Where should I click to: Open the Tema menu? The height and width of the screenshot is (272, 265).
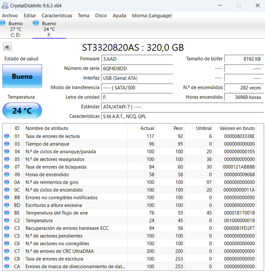click(84, 16)
